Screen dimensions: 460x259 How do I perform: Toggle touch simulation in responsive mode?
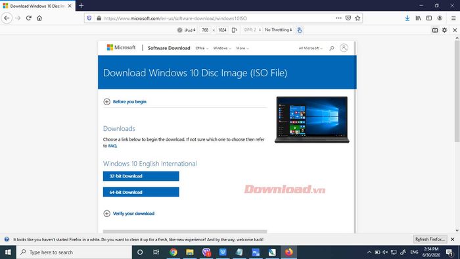[299, 30]
